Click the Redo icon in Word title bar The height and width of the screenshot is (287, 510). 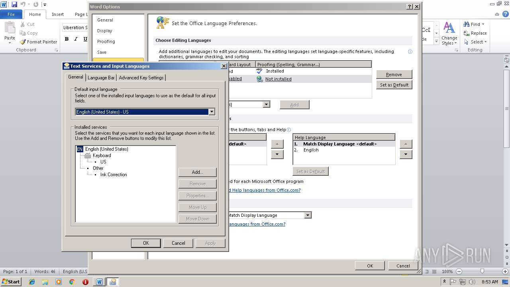pos(36,4)
